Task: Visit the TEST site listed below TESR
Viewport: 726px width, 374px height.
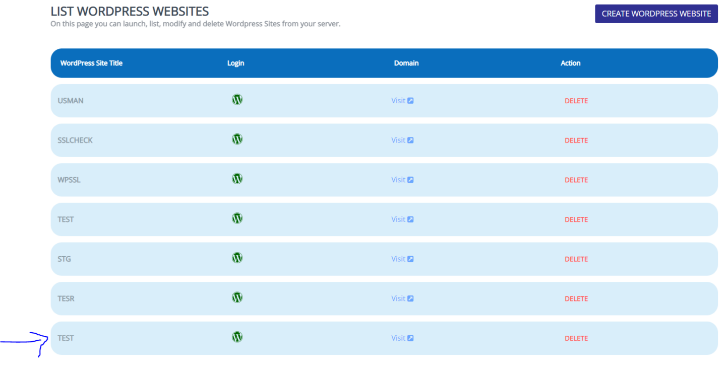Action: click(x=402, y=338)
